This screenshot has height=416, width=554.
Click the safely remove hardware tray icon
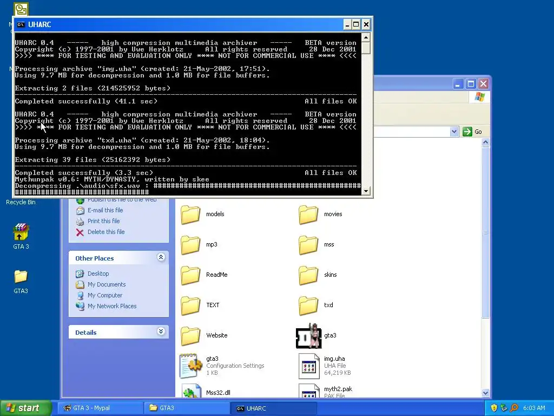[x=504, y=408]
